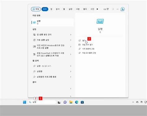This screenshot has height=116, width=147.
Task: Click 시작 화면에 고정 action
Action: 88,49
